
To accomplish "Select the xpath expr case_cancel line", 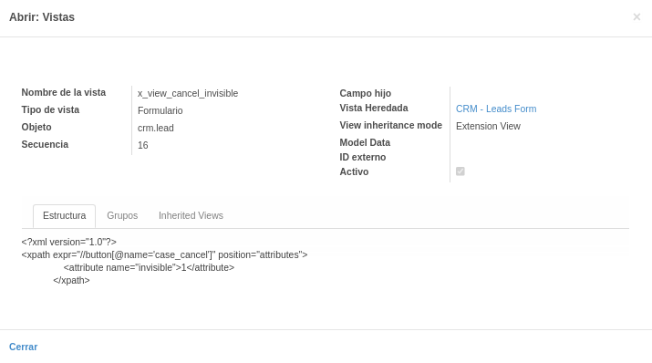I will point(165,254).
